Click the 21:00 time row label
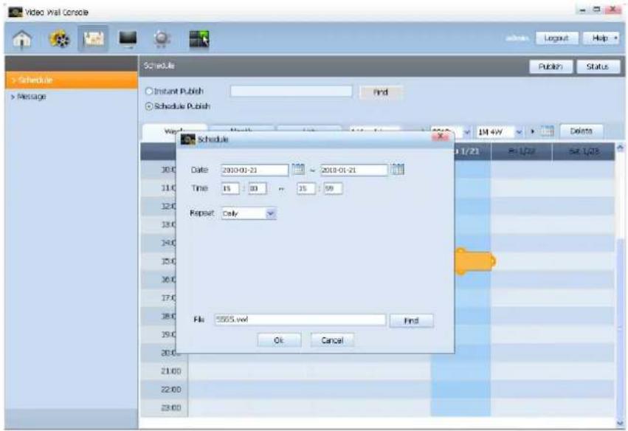 pos(171,371)
